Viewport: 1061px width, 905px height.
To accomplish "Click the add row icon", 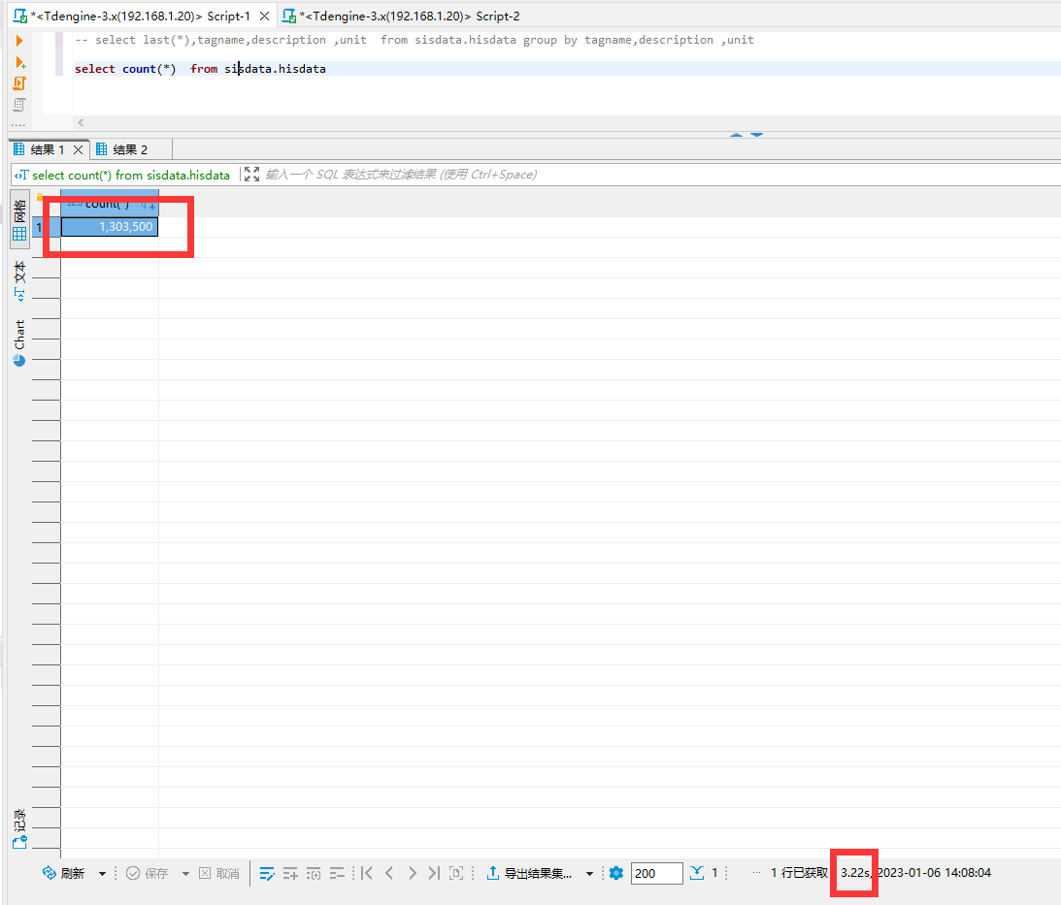I will point(290,873).
